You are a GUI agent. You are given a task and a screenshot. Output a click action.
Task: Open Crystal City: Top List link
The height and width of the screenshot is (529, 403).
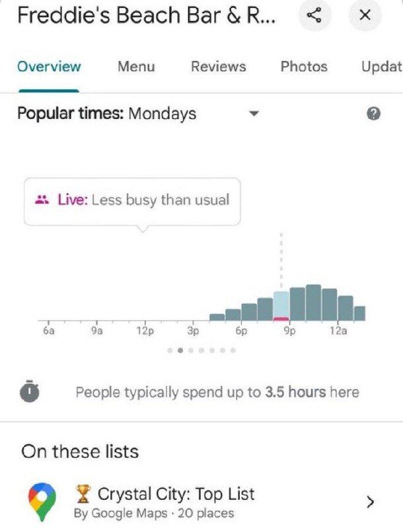point(175,494)
